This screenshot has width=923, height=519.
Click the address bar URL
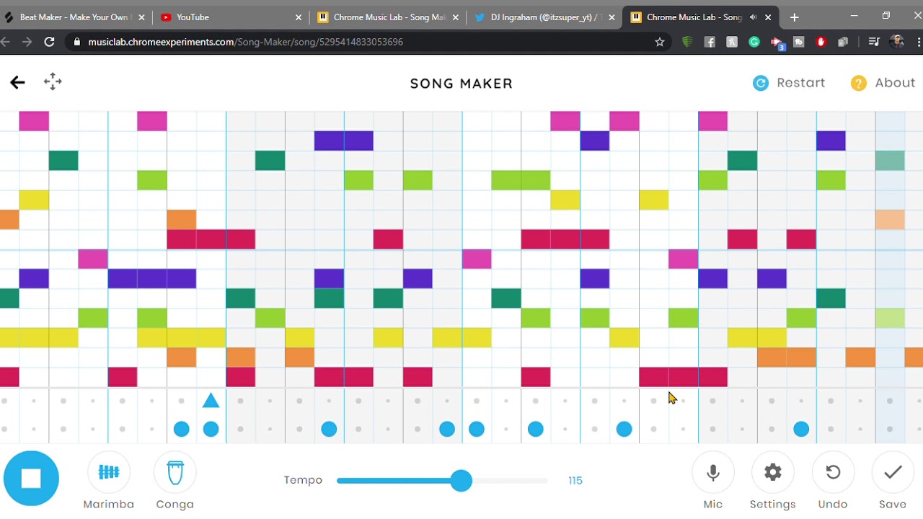pos(245,42)
